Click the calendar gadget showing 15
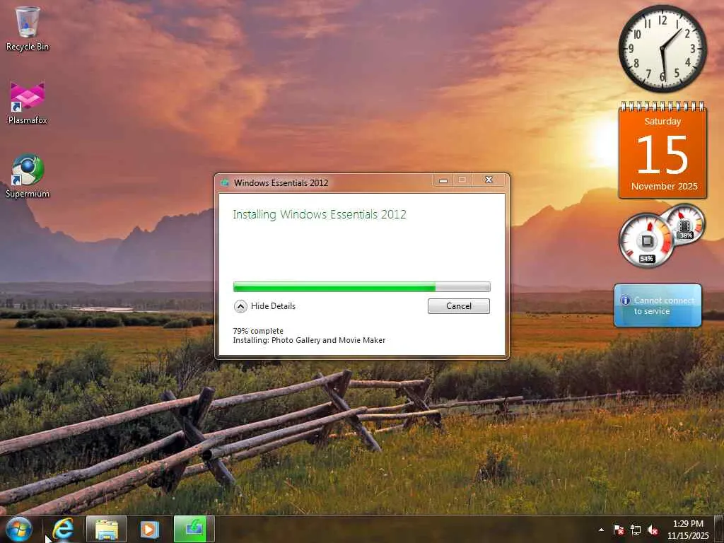 (662, 151)
